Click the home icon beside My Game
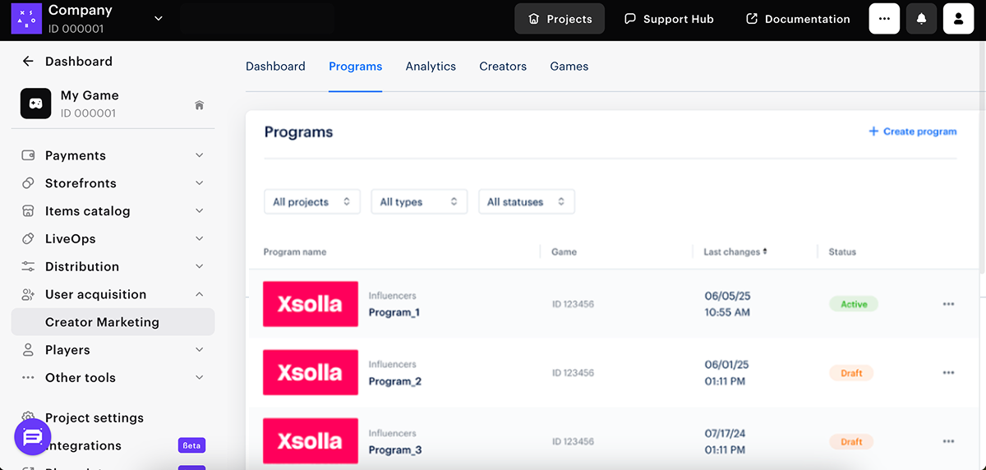The height and width of the screenshot is (470, 986). point(199,105)
